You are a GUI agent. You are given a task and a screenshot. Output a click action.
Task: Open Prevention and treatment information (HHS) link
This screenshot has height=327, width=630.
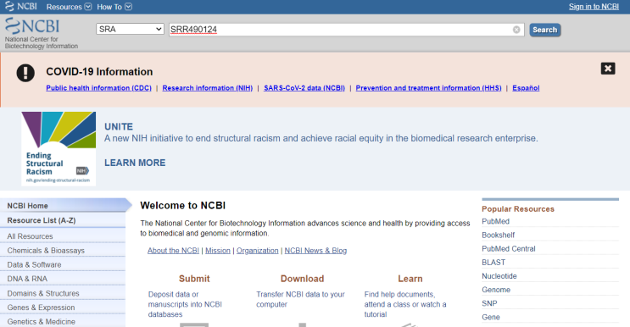[x=428, y=88]
